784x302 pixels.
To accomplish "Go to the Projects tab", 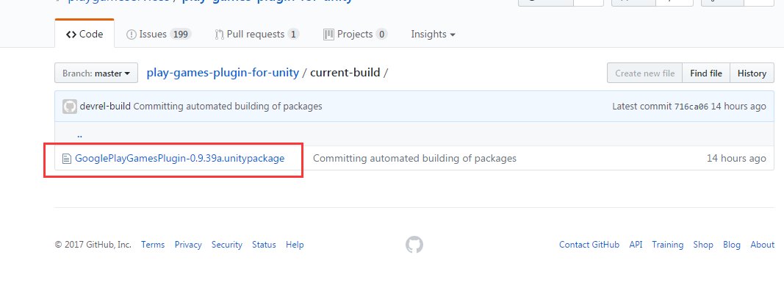I will click(x=355, y=34).
